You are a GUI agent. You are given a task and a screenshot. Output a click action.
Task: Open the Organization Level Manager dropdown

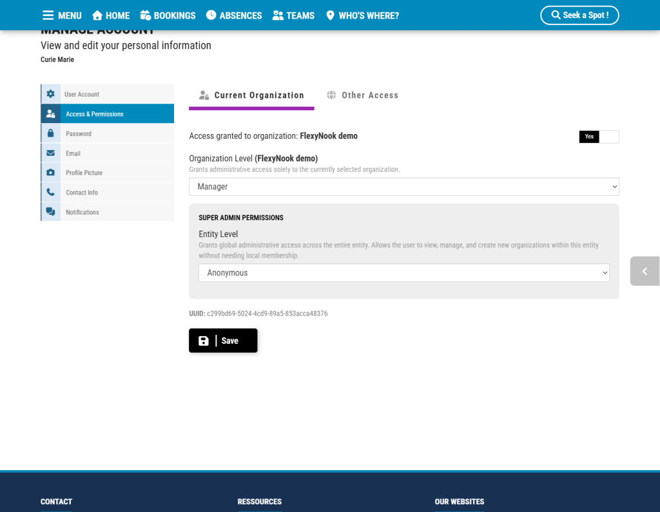pyautogui.click(x=404, y=186)
